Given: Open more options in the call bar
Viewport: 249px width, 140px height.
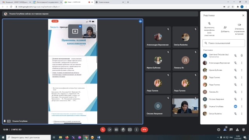Looking at the screenshot, I should pos(137,129).
